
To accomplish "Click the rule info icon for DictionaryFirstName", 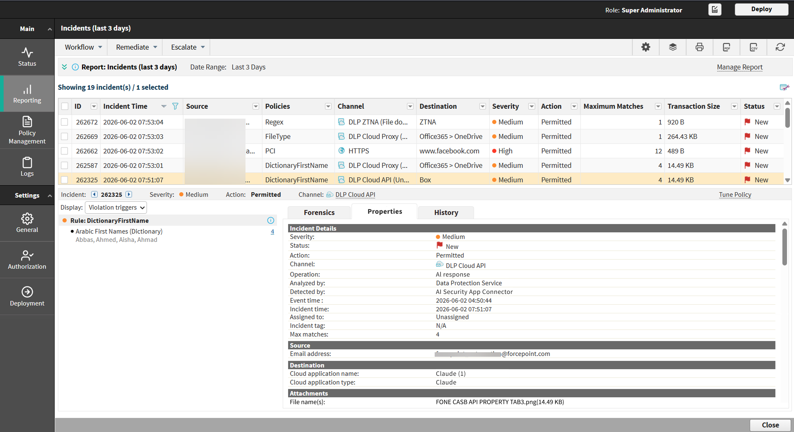I will 271,220.
